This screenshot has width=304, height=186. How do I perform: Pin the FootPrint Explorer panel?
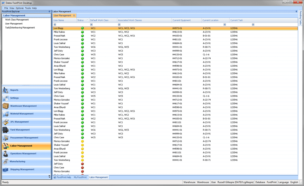49,11
